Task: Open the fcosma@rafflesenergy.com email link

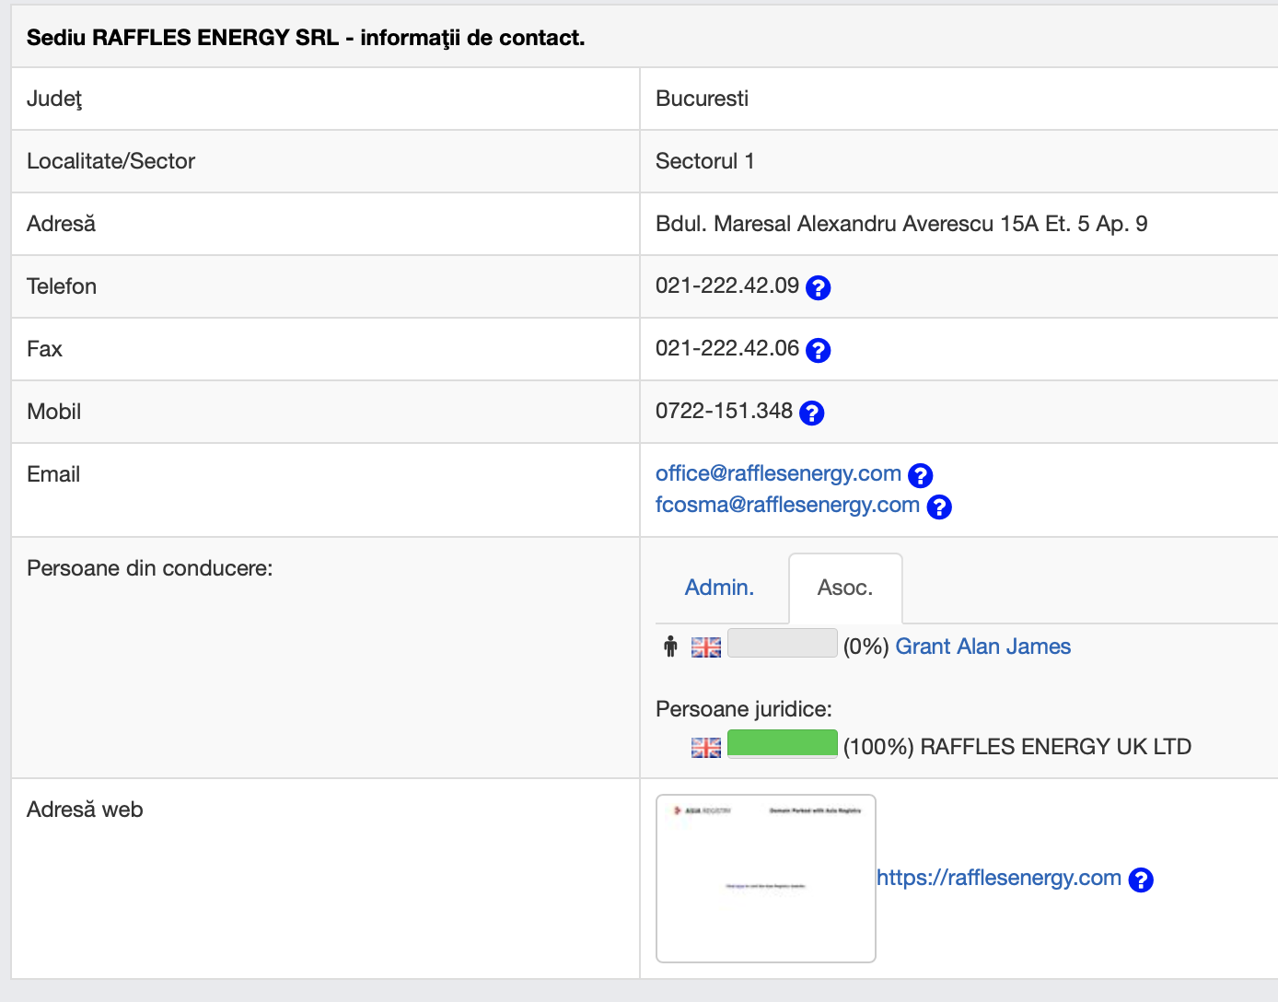Action: click(787, 505)
